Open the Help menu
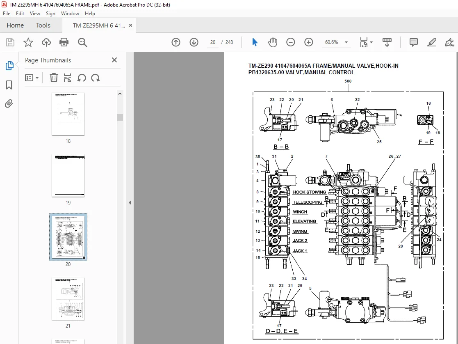Image resolution: width=458 pixels, height=344 pixels. pyautogui.click(x=90, y=14)
